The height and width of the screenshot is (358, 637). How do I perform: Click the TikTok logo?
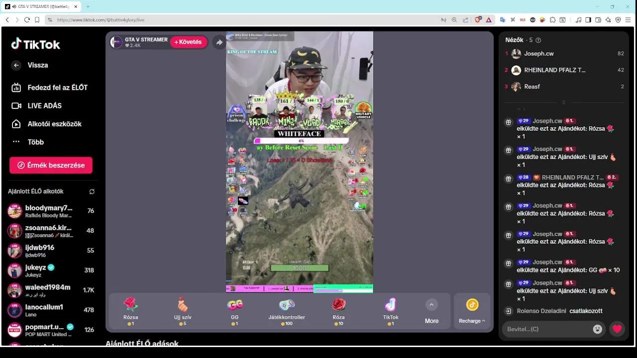(35, 44)
